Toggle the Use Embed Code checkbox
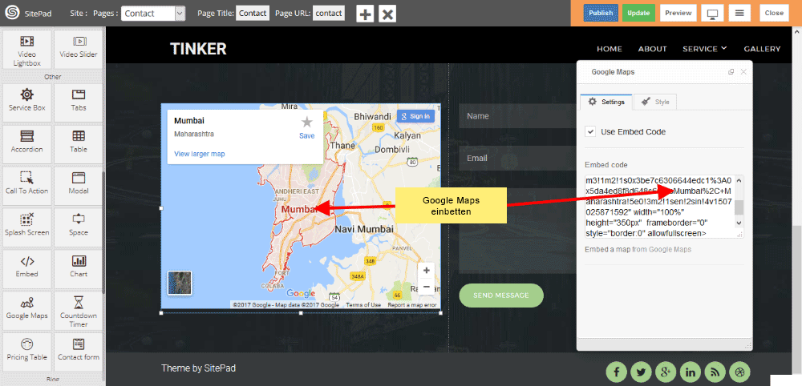802x386 pixels. (x=591, y=131)
